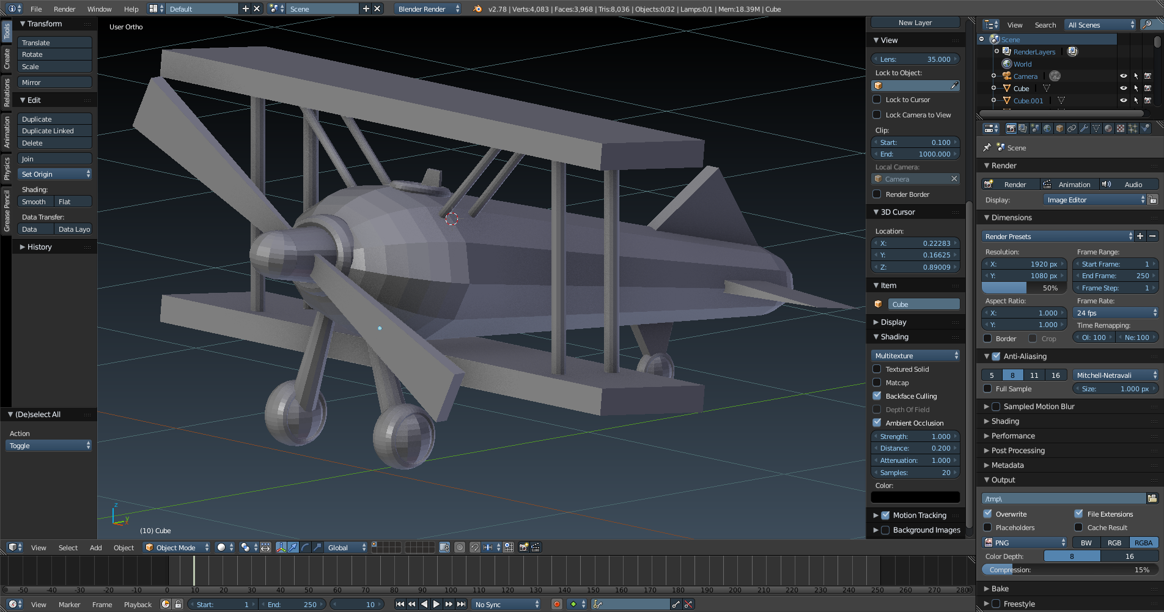Toggle the snap magnet icon
Viewport: 1164px width, 612px height.
474,547
